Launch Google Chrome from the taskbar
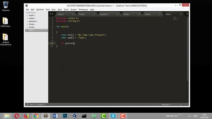Image resolution: width=212 pixels, height=119 pixels. [36, 116]
